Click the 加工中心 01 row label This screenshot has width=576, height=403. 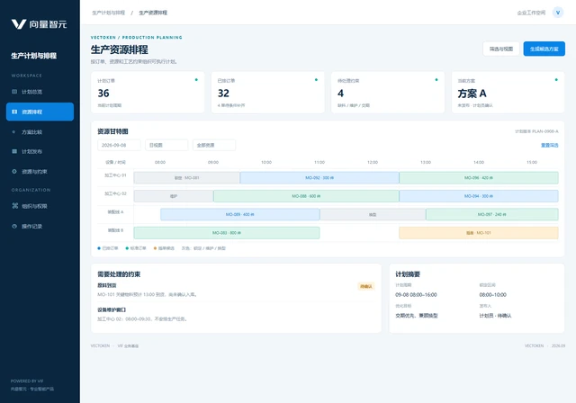coord(115,175)
